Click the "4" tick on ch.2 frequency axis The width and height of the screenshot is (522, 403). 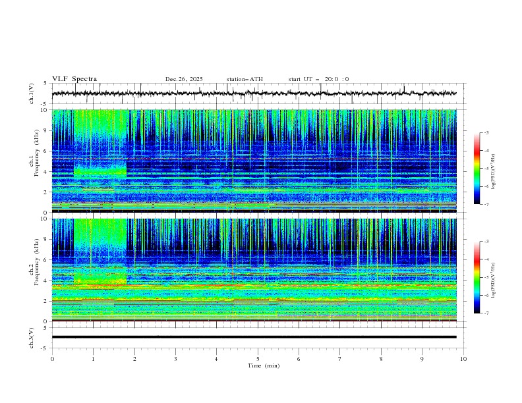coord(46,281)
